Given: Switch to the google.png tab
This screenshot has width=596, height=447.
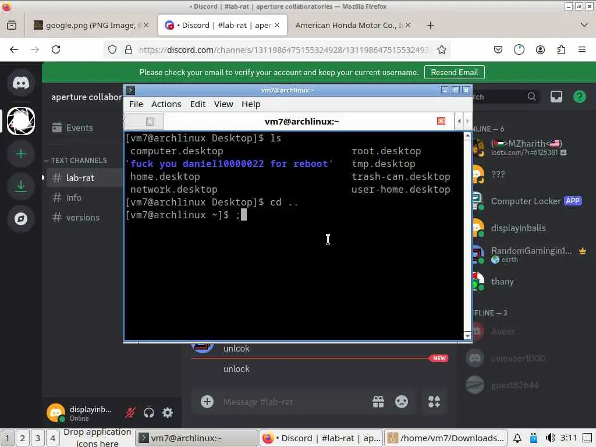Looking at the screenshot, I should point(90,26).
